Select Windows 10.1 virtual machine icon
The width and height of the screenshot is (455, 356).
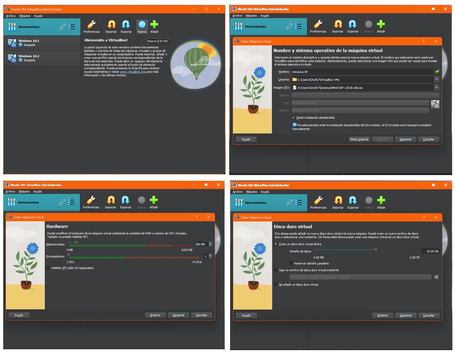click(x=12, y=43)
